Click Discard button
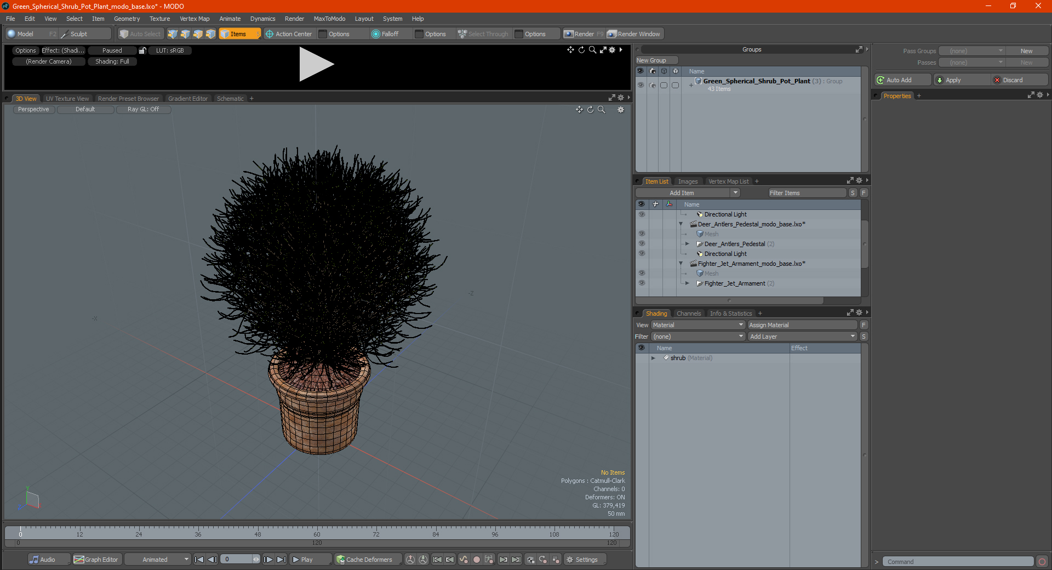Screen dimensions: 1052x570 coord(1020,80)
